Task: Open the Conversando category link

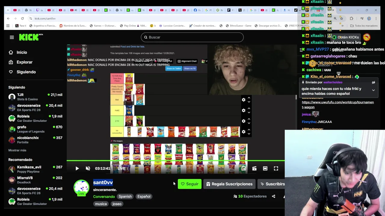Action: 104,196
